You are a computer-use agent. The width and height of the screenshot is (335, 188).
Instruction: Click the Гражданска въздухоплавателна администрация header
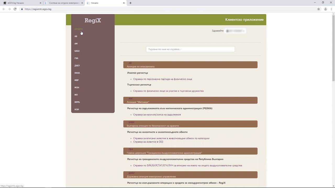point(190,151)
